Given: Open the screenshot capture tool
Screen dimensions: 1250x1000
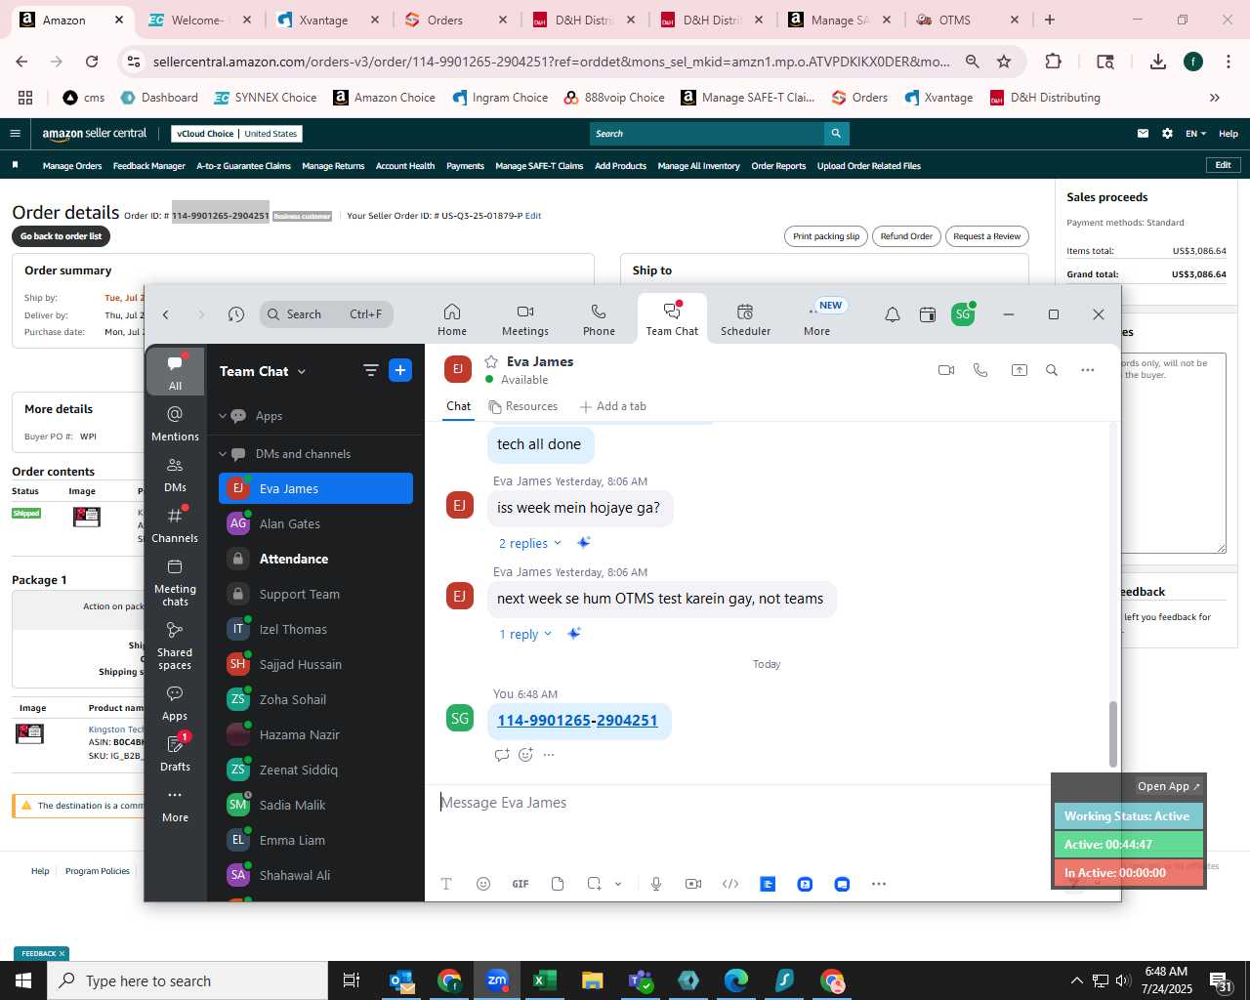Looking at the screenshot, I should [x=594, y=884].
